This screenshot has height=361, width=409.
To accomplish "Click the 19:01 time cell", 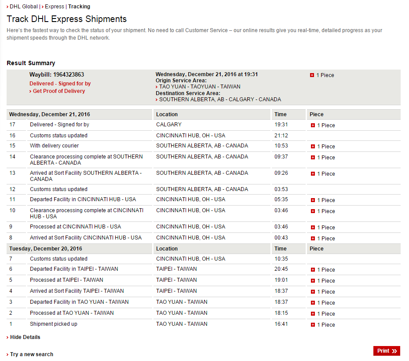I will [281, 280].
